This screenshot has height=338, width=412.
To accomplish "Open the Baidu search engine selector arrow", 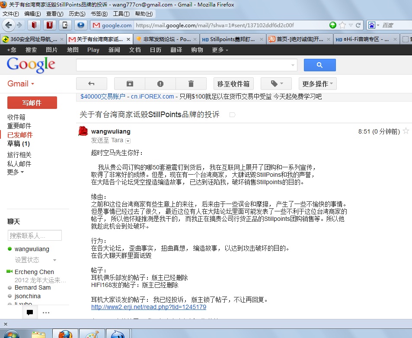I will coord(378,25).
